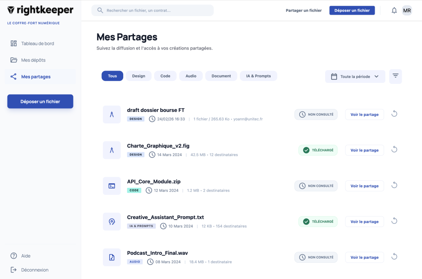This screenshot has height=279, width=422.
Task: Open the MR user avatar menu
Action: point(407,10)
